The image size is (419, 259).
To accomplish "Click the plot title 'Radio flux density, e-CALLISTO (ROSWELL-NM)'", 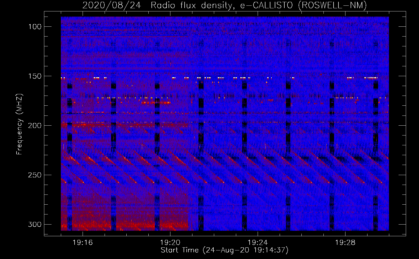I will 259,5.
